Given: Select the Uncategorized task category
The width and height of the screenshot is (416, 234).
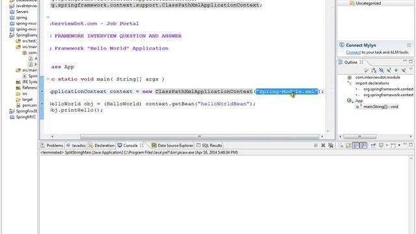Looking at the screenshot, I should (x=369, y=3).
